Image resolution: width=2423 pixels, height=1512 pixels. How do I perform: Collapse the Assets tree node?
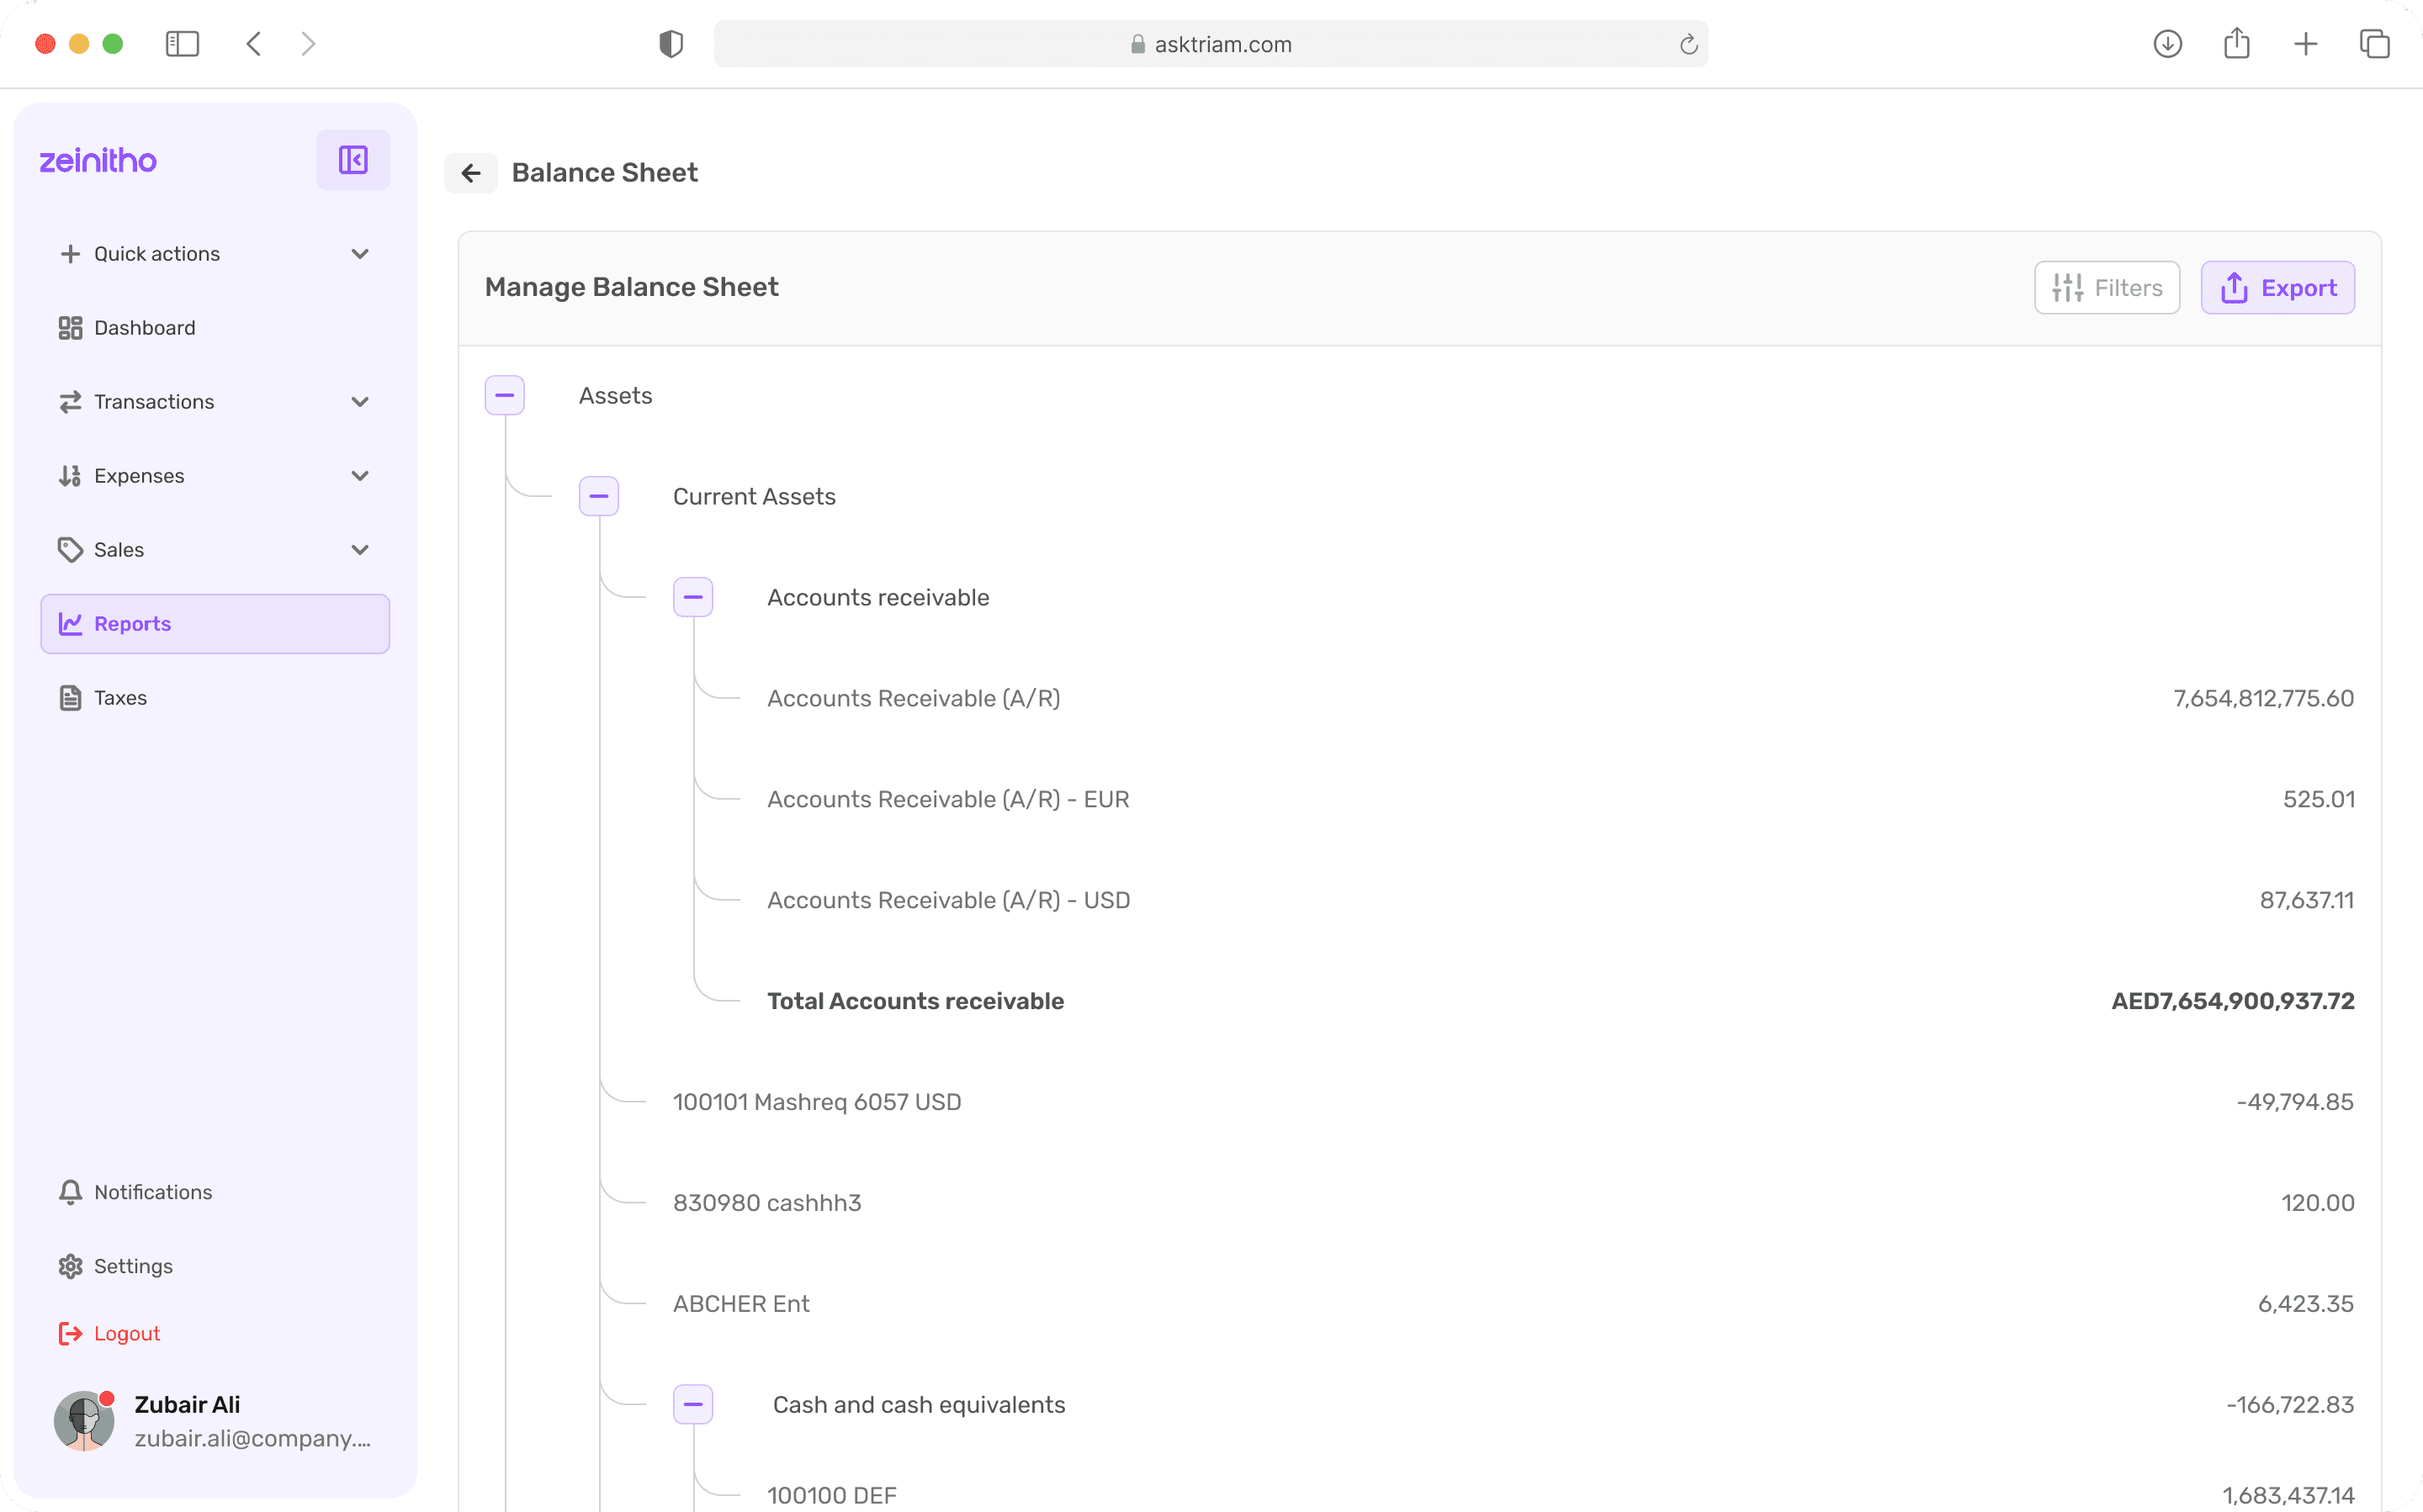point(504,396)
